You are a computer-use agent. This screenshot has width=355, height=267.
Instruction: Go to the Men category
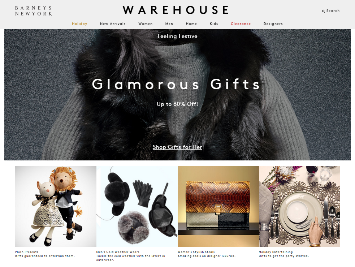(x=169, y=24)
